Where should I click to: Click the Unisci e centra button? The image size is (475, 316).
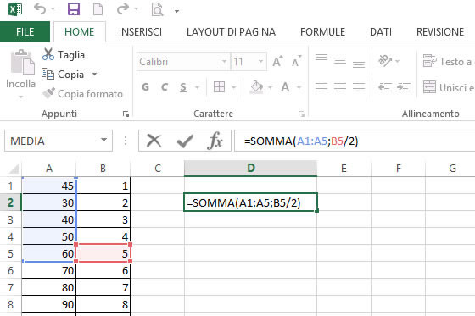[449, 87]
